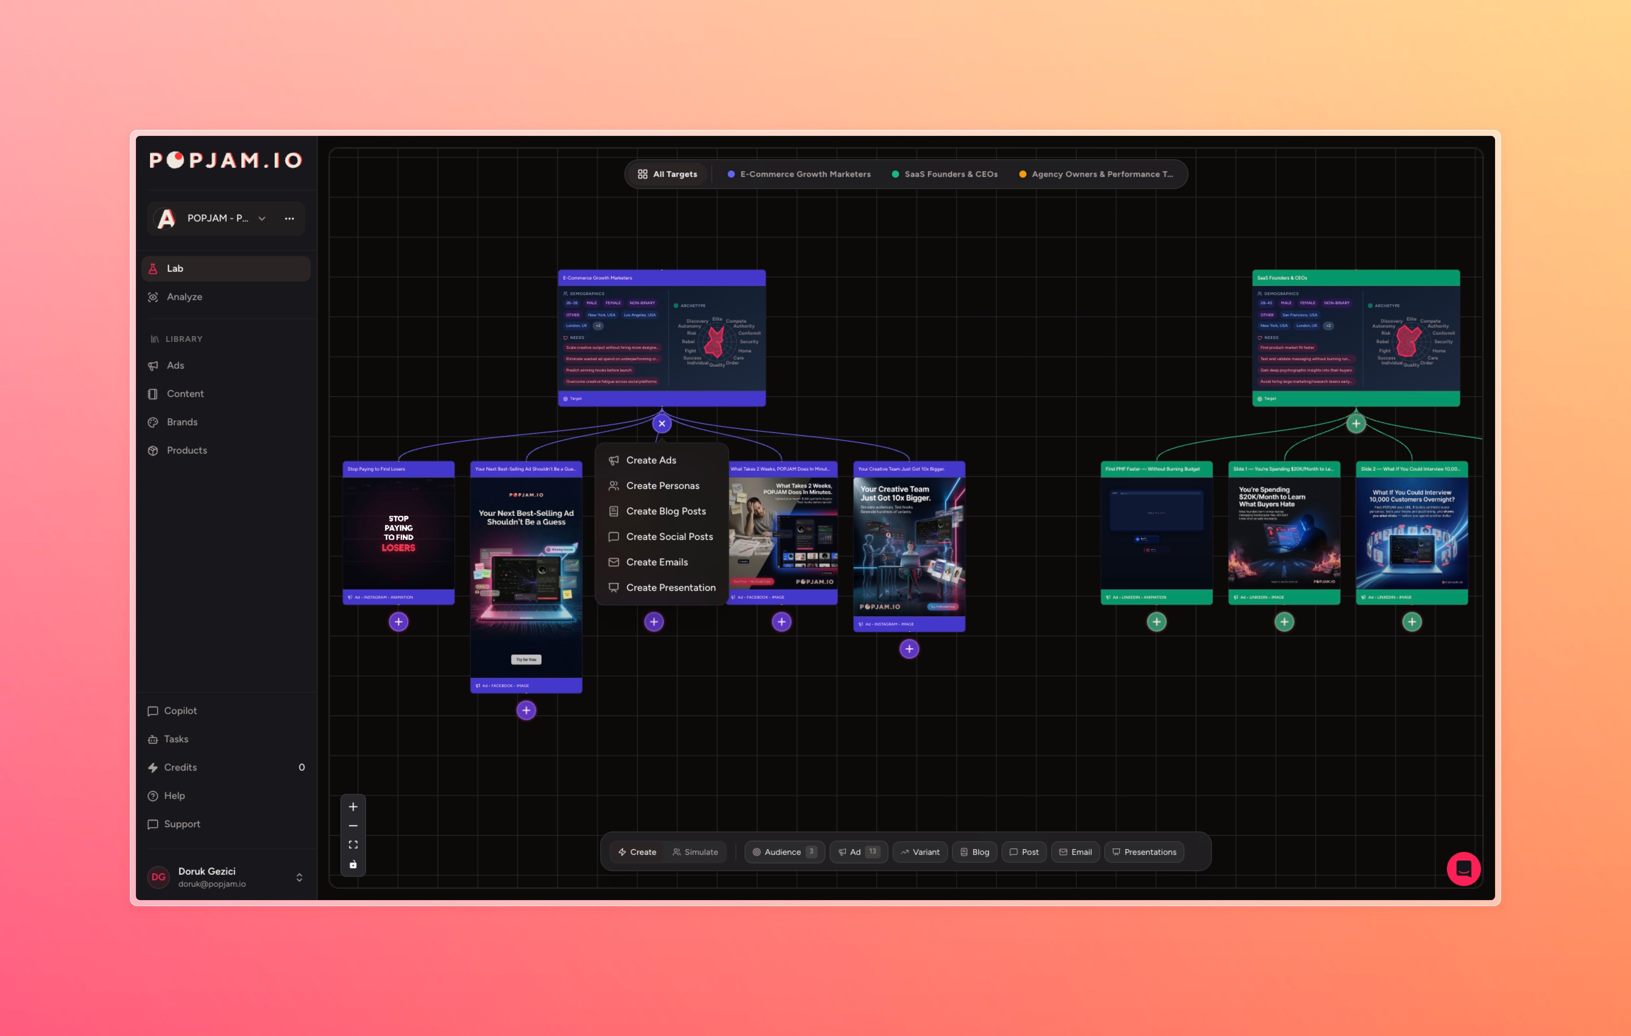Click the canvas zoom in plus icon
Image resolution: width=1631 pixels, height=1036 pixels.
click(x=353, y=806)
